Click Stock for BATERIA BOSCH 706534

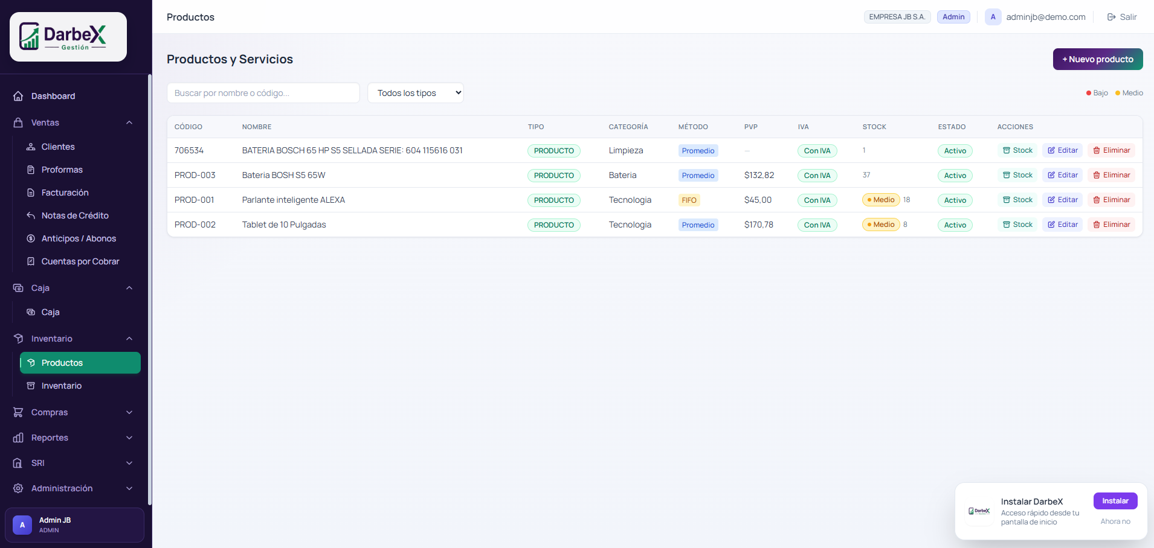1017,150
